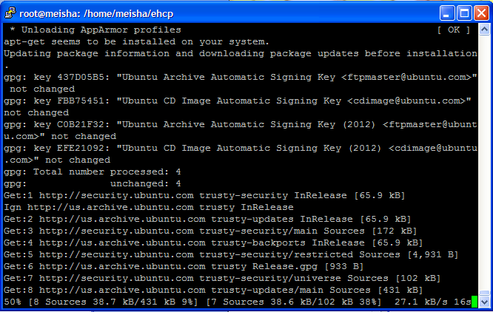
Task: Click the scrollbar down arrow
Action: (x=484, y=302)
